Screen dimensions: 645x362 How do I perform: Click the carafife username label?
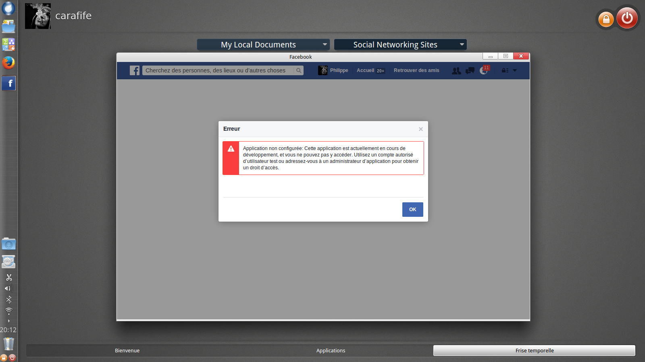coord(73,16)
